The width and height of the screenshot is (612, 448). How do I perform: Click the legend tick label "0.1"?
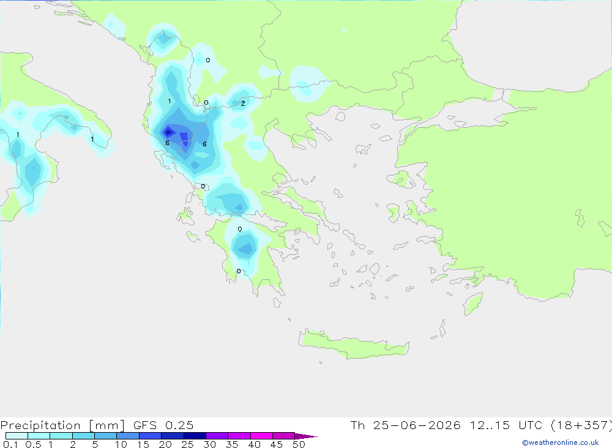click(10, 444)
